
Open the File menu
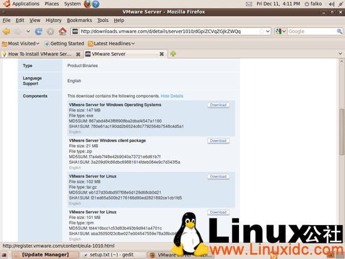click(6, 20)
